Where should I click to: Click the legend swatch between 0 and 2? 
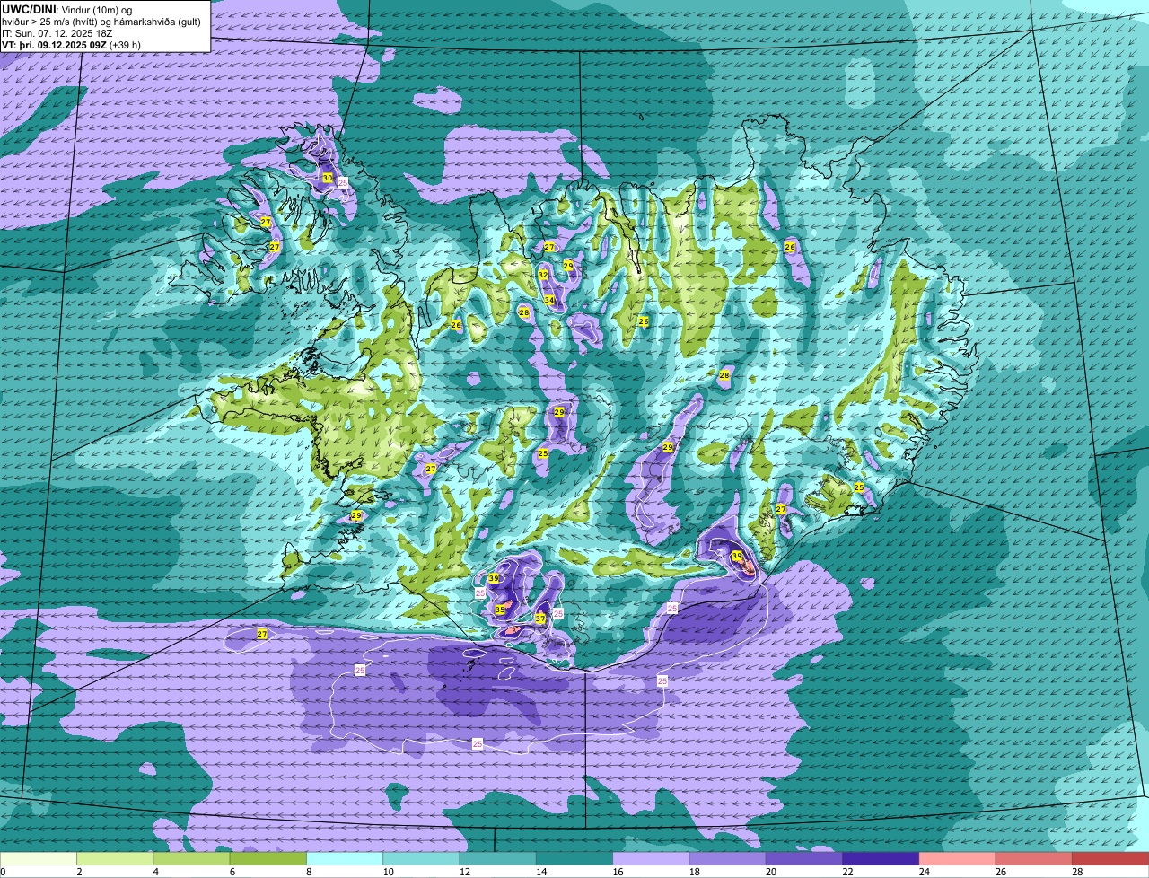pos(39,859)
